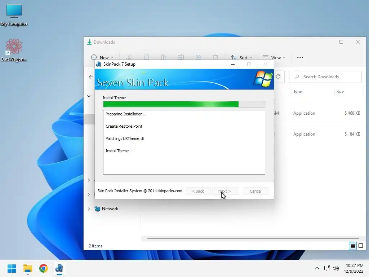This screenshot has width=369, height=277.
Task: Switch to details view icon in status bar
Action: coord(353,246)
